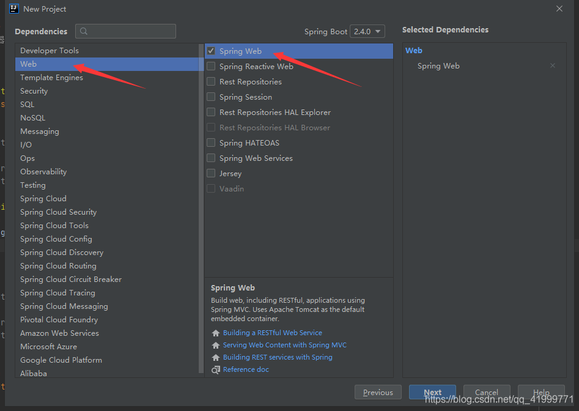Click the Next button
Image resolution: width=579 pixels, height=411 pixels.
pos(432,393)
